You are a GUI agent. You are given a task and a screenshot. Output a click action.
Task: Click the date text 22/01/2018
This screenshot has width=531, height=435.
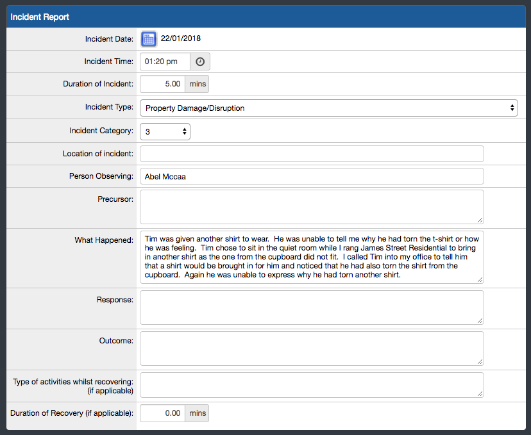(x=181, y=38)
